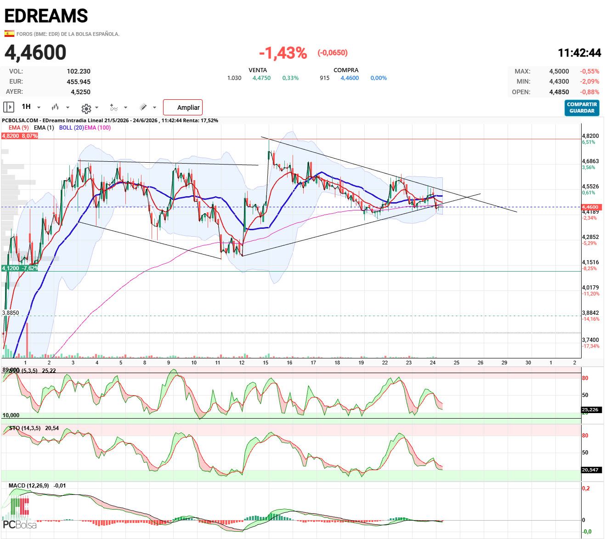Open the candlestick chart type icon
605x539 pixels.
[x=55, y=107]
